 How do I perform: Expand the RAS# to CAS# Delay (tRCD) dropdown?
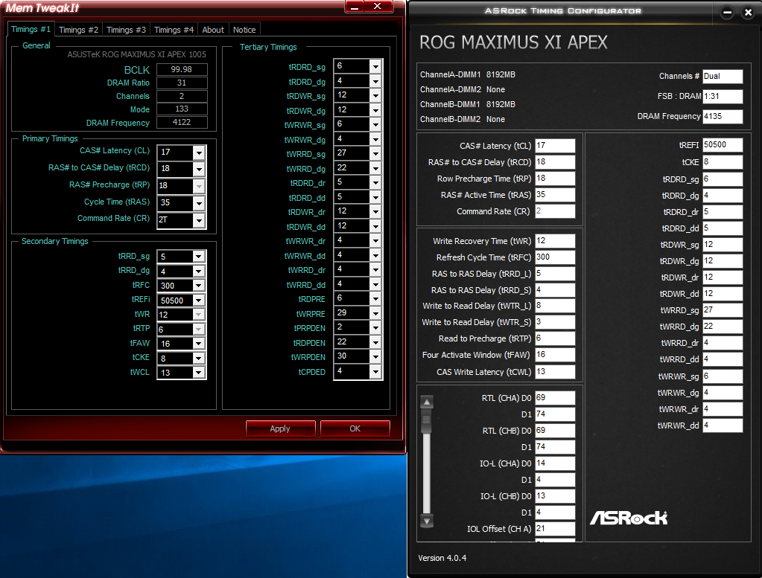pyautogui.click(x=199, y=169)
